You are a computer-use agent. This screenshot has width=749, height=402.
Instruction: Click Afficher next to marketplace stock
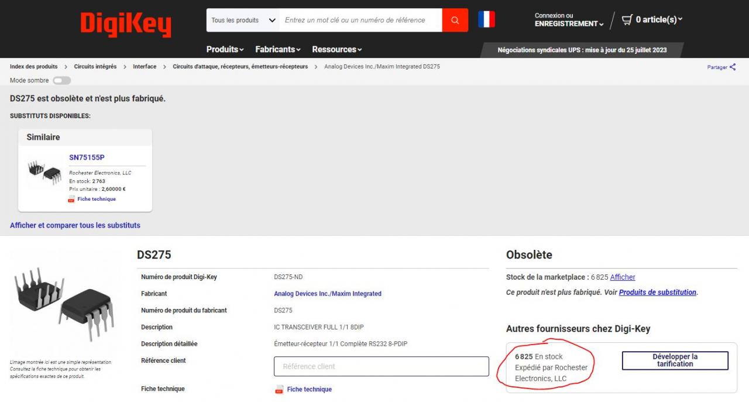pyautogui.click(x=623, y=277)
